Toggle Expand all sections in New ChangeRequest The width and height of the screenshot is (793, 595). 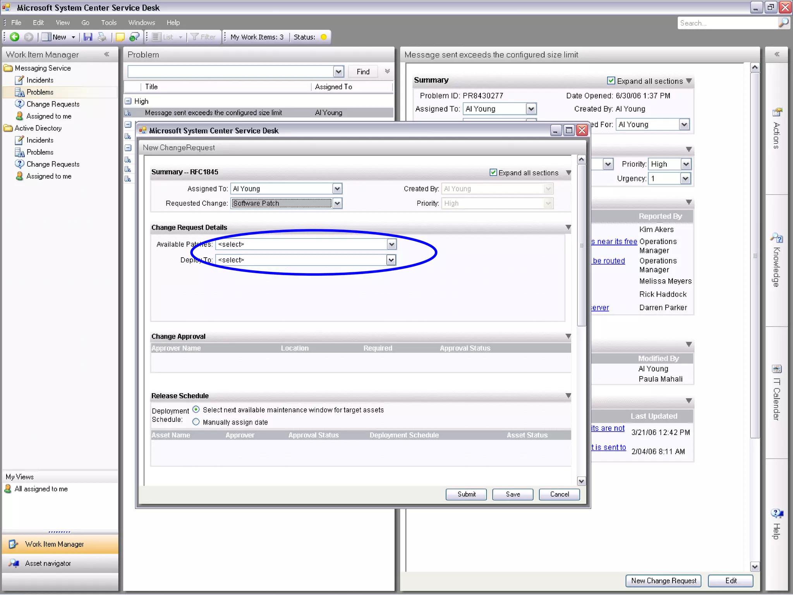tap(493, 172)
